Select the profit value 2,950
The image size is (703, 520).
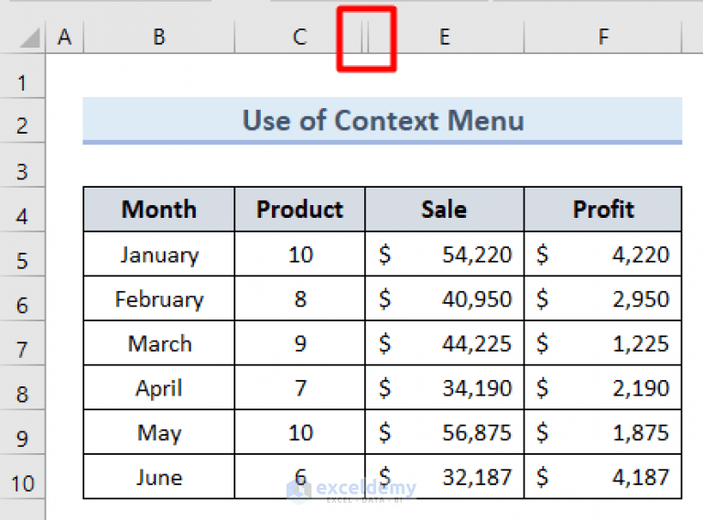coord(603,298)
